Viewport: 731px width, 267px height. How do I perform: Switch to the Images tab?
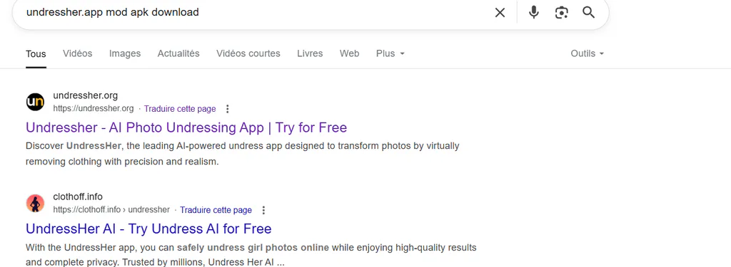(125, 53)
